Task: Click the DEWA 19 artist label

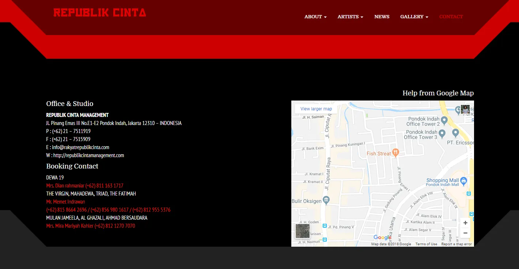Action: click(55, 178)
